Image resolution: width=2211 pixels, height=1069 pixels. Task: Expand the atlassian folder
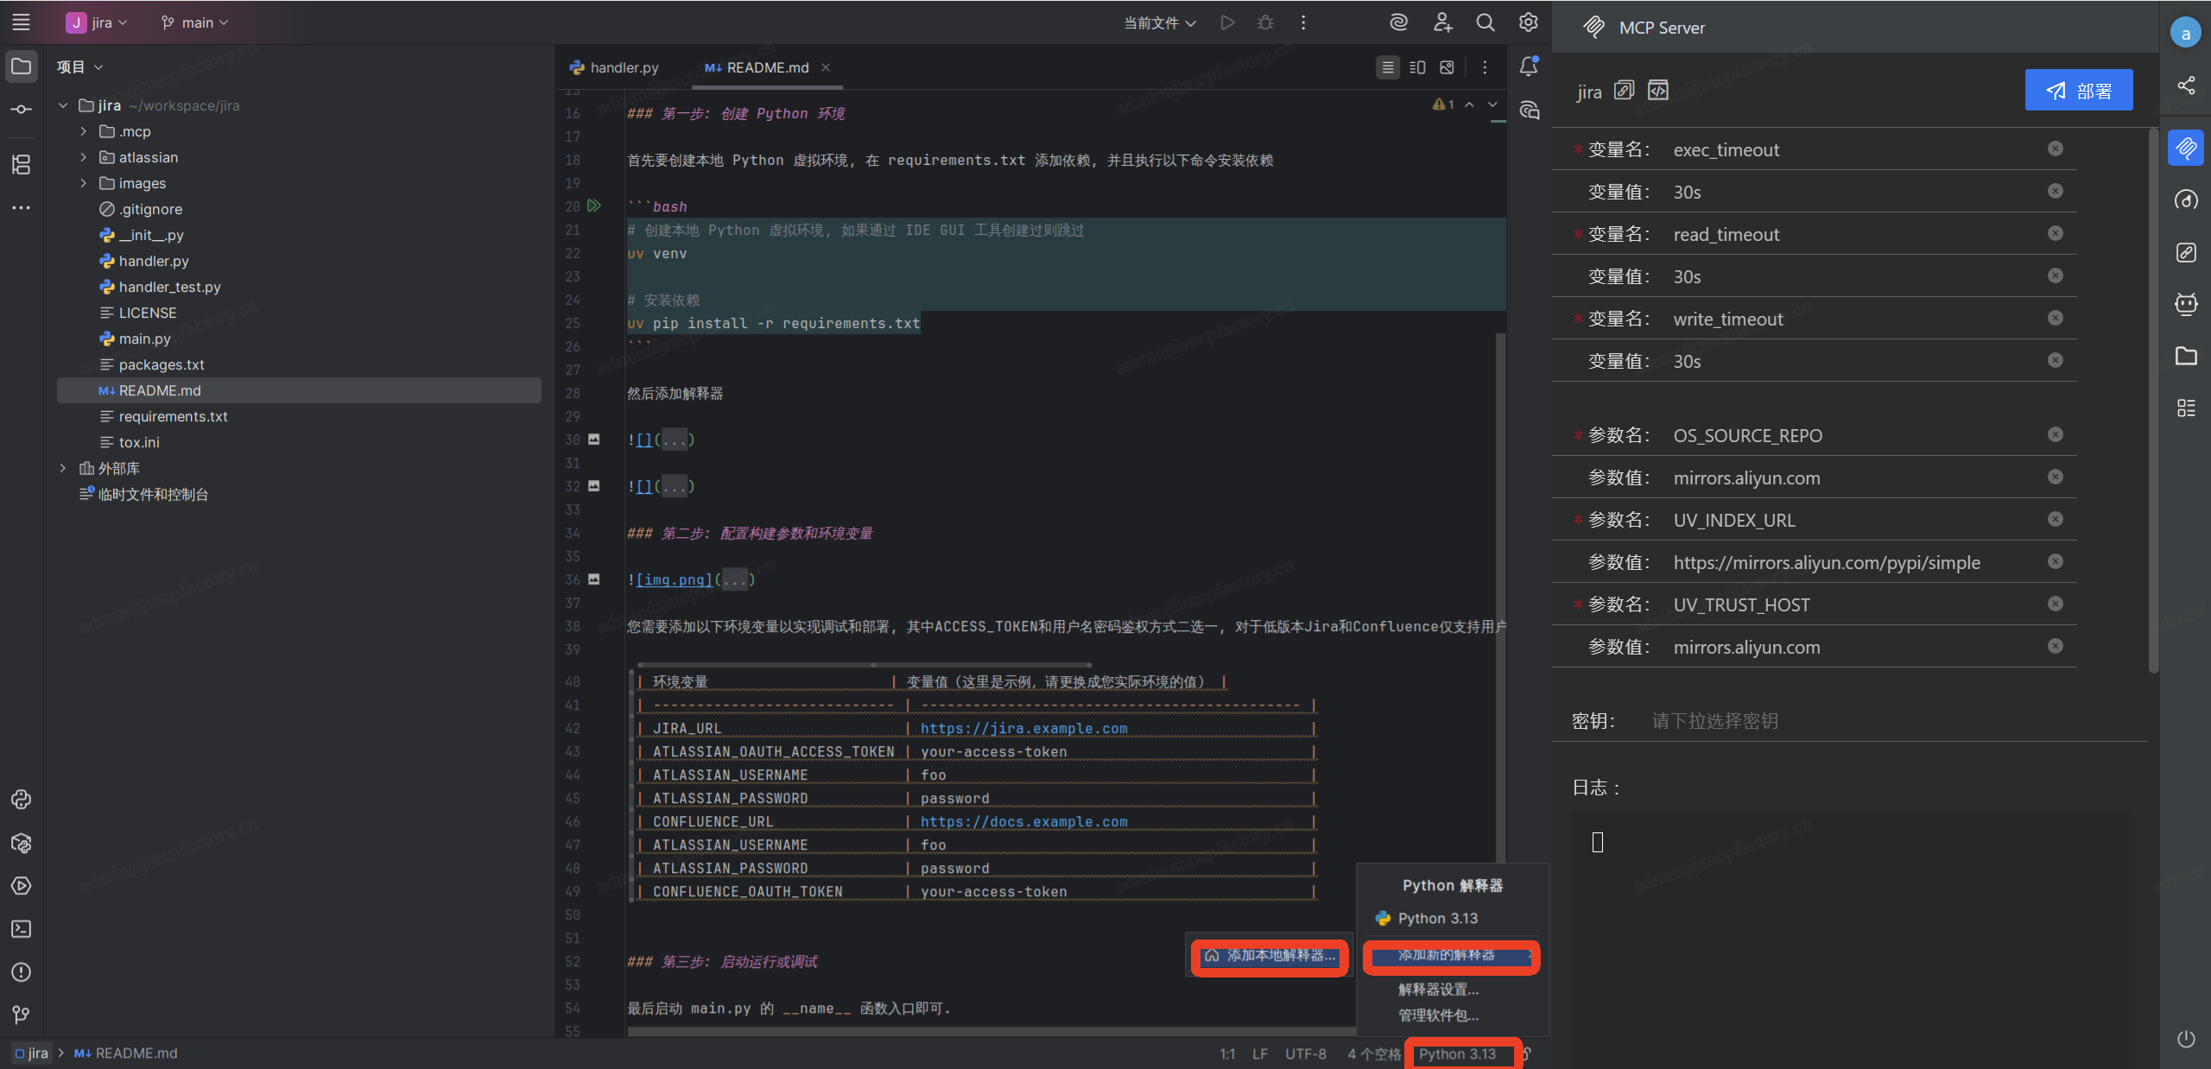click(x=83, y=157)
